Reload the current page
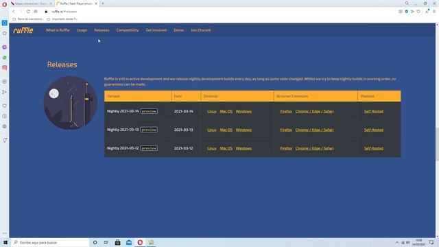Screen dimensions: 439x247 point(28,12)
